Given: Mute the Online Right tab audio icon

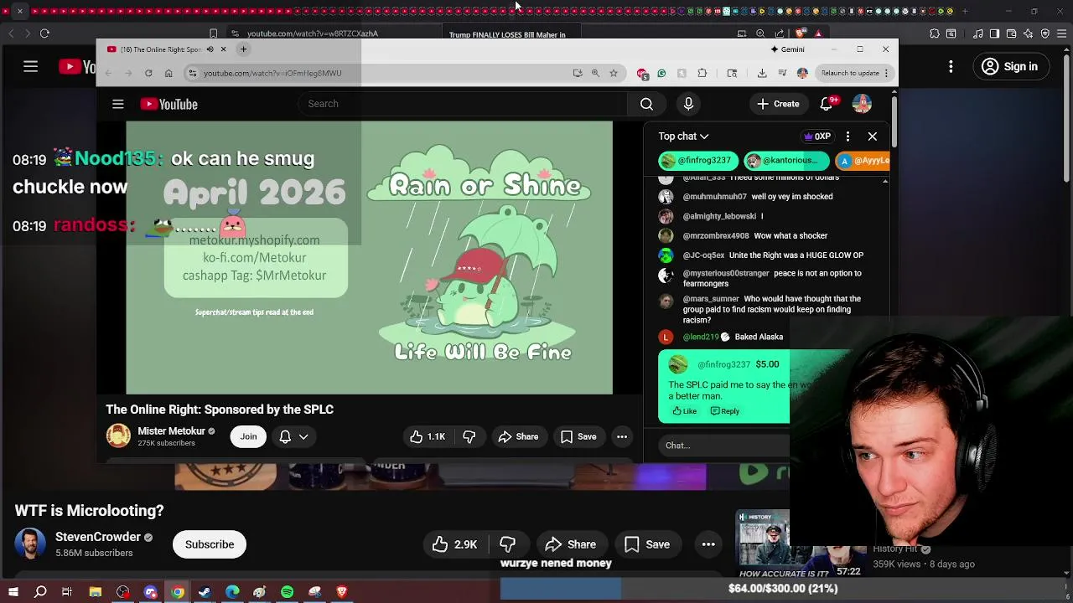Looking at the screenshot, I should (210, 49).
